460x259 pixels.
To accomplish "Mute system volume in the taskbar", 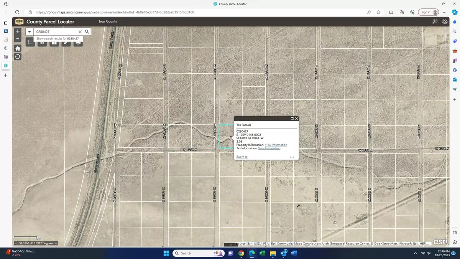I will point(429,253).
